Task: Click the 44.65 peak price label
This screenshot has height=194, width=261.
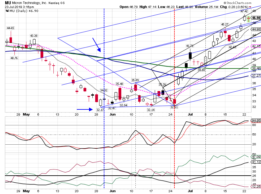Action: [x=10, y=28]
